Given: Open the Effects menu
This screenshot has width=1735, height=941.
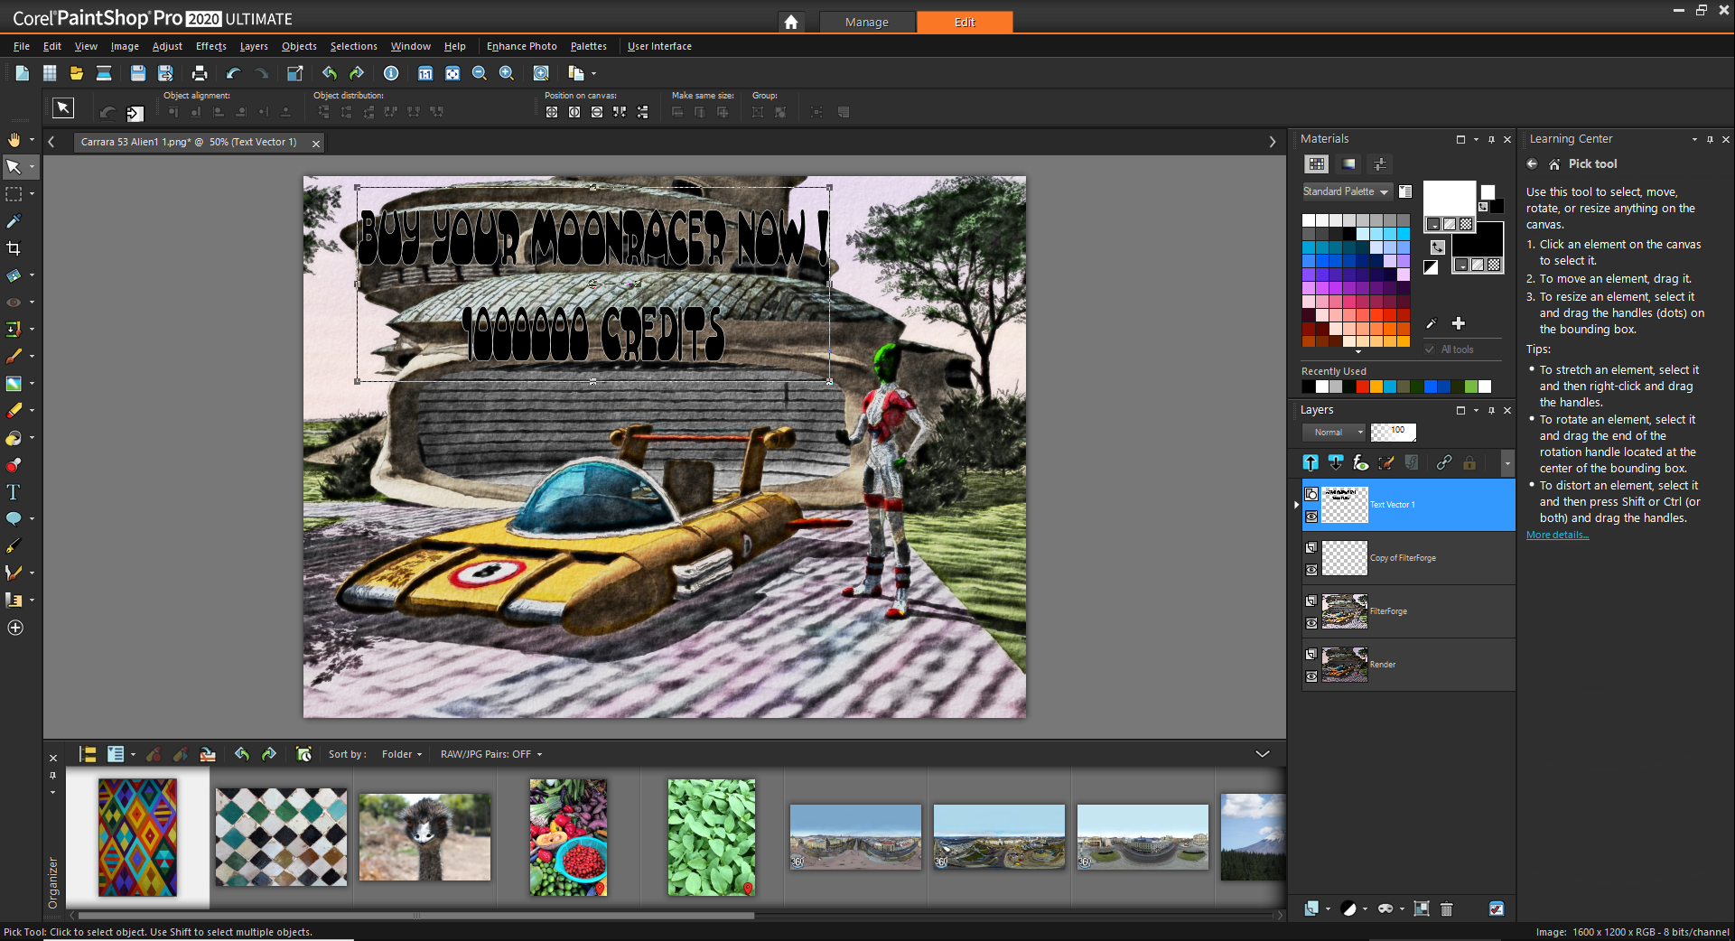Looking at the screenshot, I should pyautogui.click(x=211, y=46).
